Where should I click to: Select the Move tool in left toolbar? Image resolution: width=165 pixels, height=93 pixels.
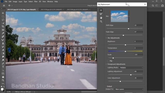click(3, 13)
